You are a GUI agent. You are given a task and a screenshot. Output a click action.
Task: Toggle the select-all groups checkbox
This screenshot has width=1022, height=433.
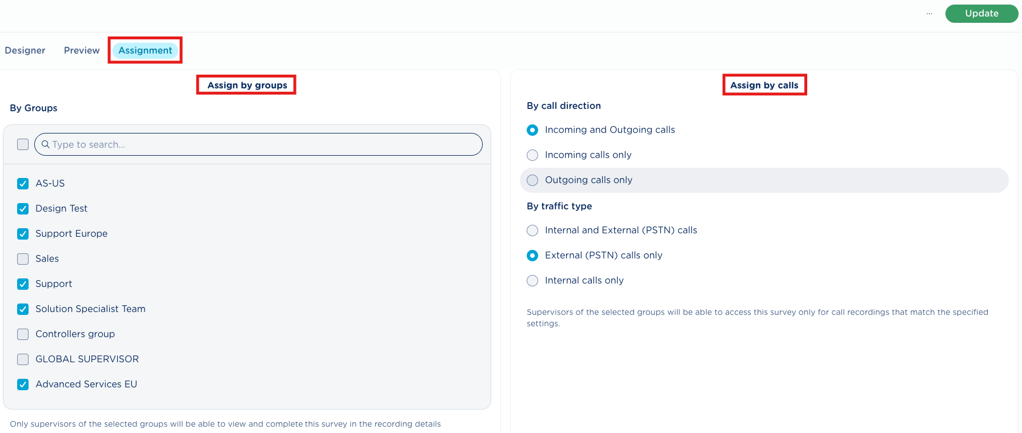click(23, 144)
